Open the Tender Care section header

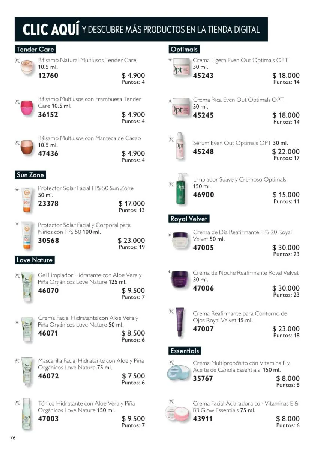[x=35, y=49]
